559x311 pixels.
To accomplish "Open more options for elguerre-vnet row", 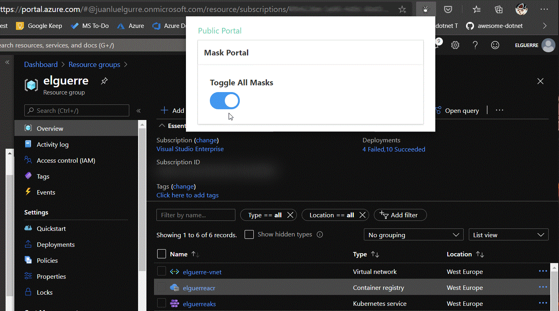I will coord(543,271).
